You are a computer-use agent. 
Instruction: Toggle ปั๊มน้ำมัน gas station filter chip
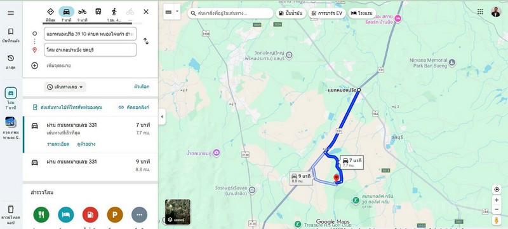point(291,13)
